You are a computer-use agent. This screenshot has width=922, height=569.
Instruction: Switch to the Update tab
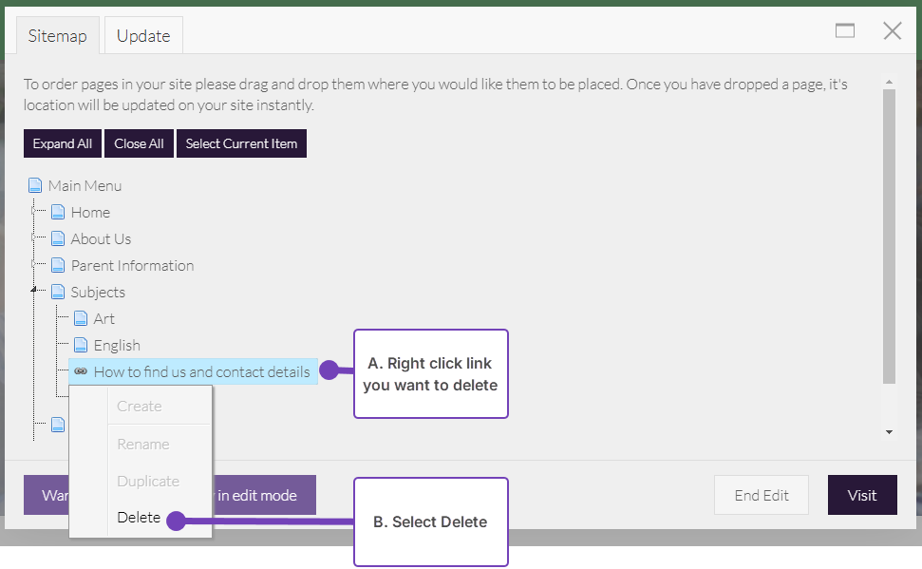(x=143, y=36)
